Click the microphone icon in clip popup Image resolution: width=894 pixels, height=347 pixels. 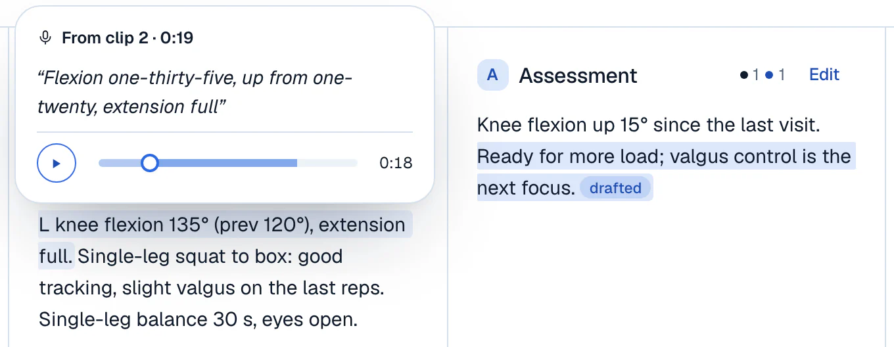(45, 38)
